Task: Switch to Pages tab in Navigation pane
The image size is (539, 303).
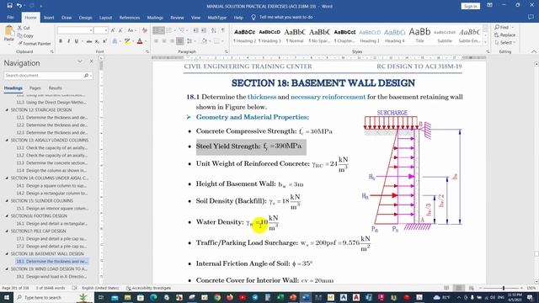Action: (35, 88)
